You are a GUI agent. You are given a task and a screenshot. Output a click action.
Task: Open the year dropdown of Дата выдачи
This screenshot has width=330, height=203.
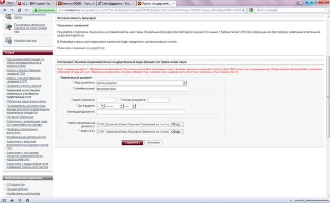130,106
